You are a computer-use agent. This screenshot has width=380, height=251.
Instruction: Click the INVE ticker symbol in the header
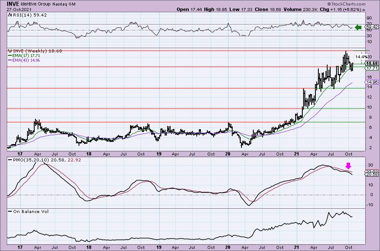[13, 4]
